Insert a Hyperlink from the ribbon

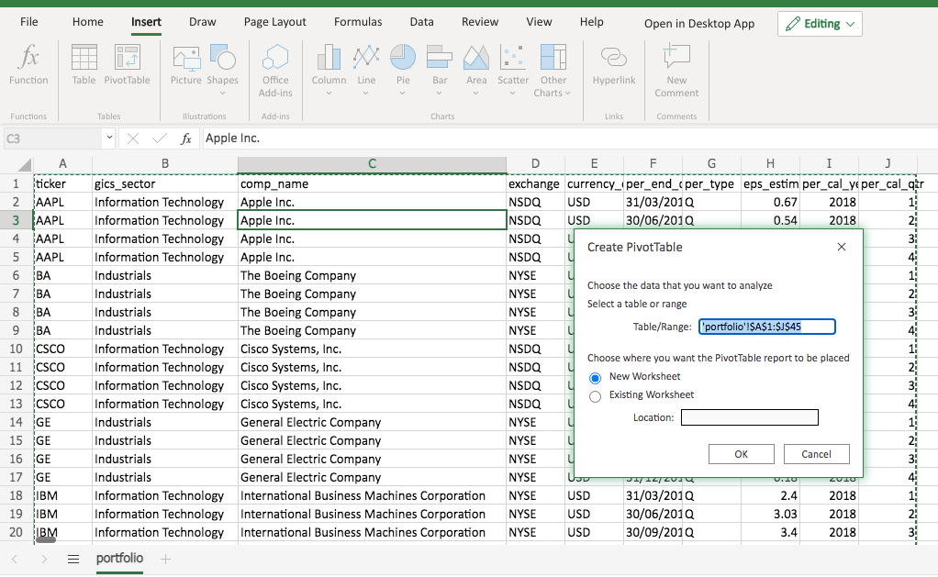(614, 65)
